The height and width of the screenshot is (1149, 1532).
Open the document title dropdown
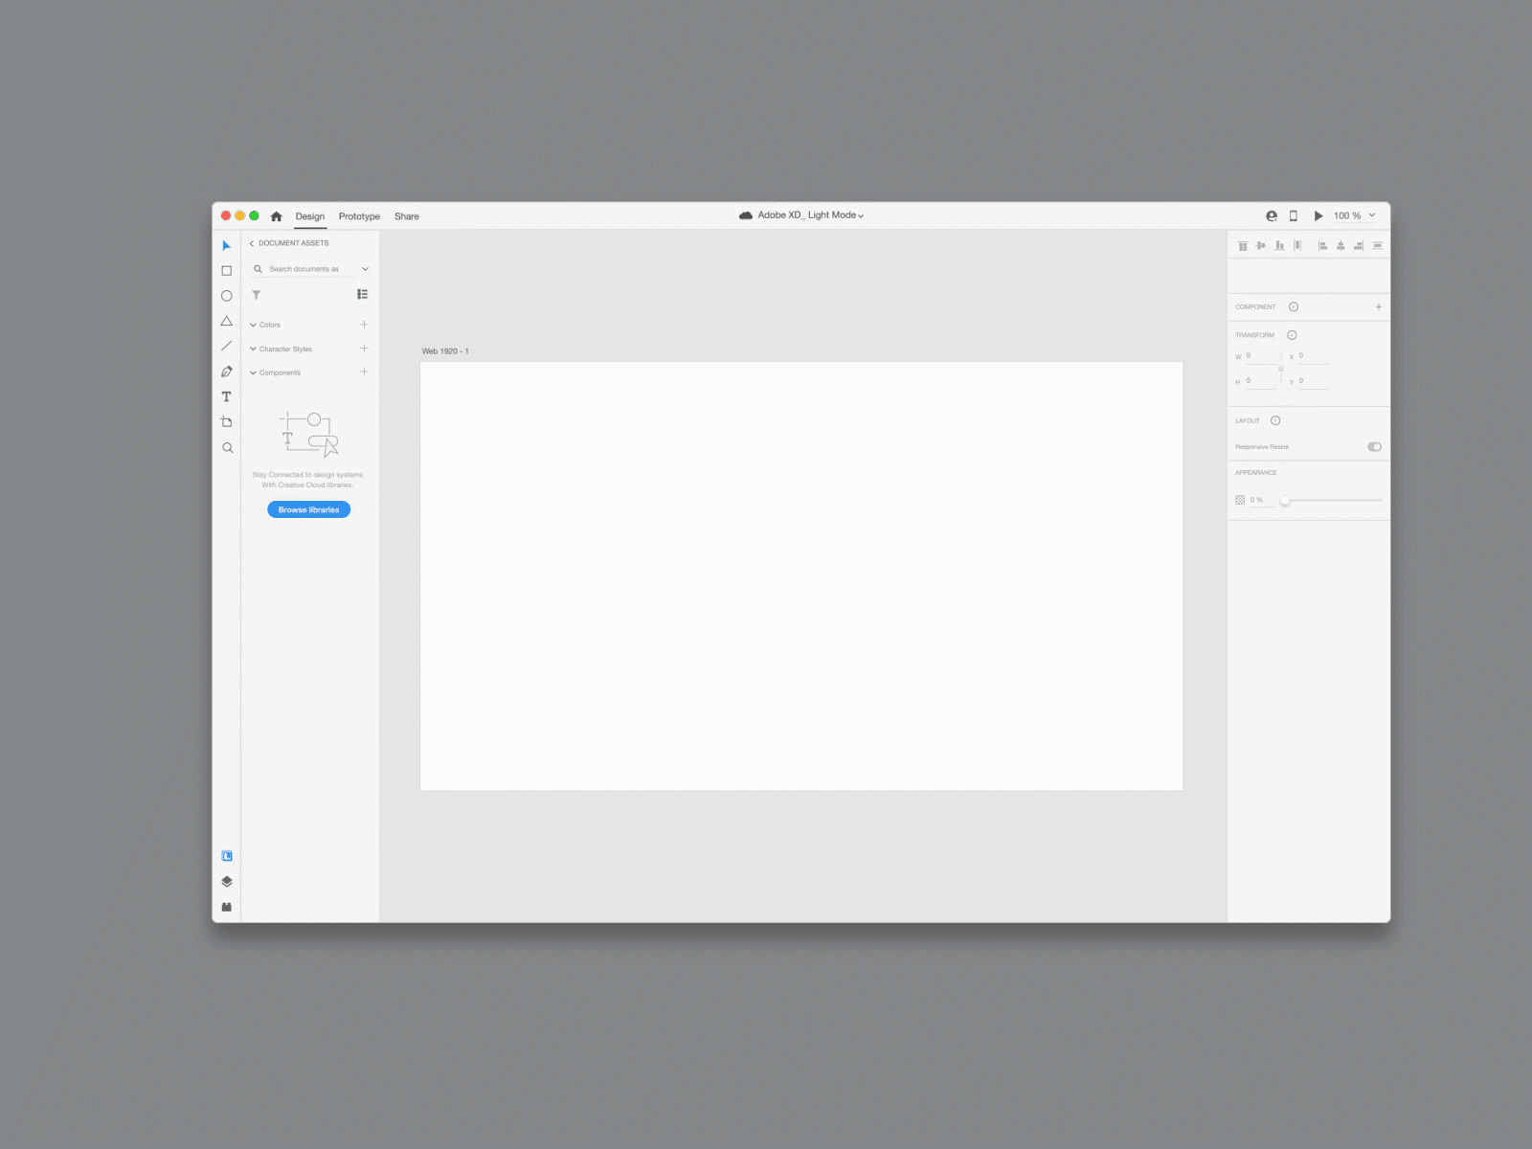pos(861,216)
